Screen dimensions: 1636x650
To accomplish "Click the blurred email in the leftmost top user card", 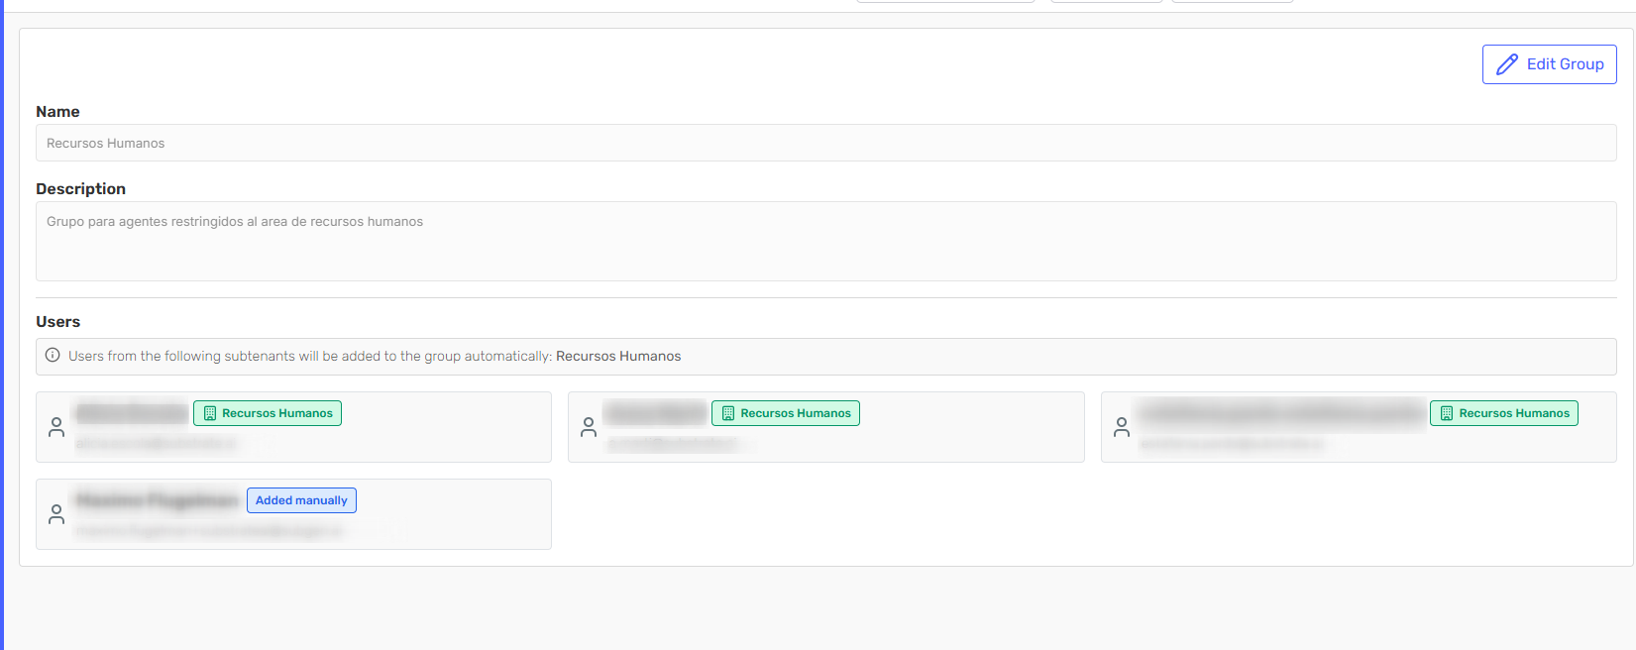I will [x=157, y=444].
